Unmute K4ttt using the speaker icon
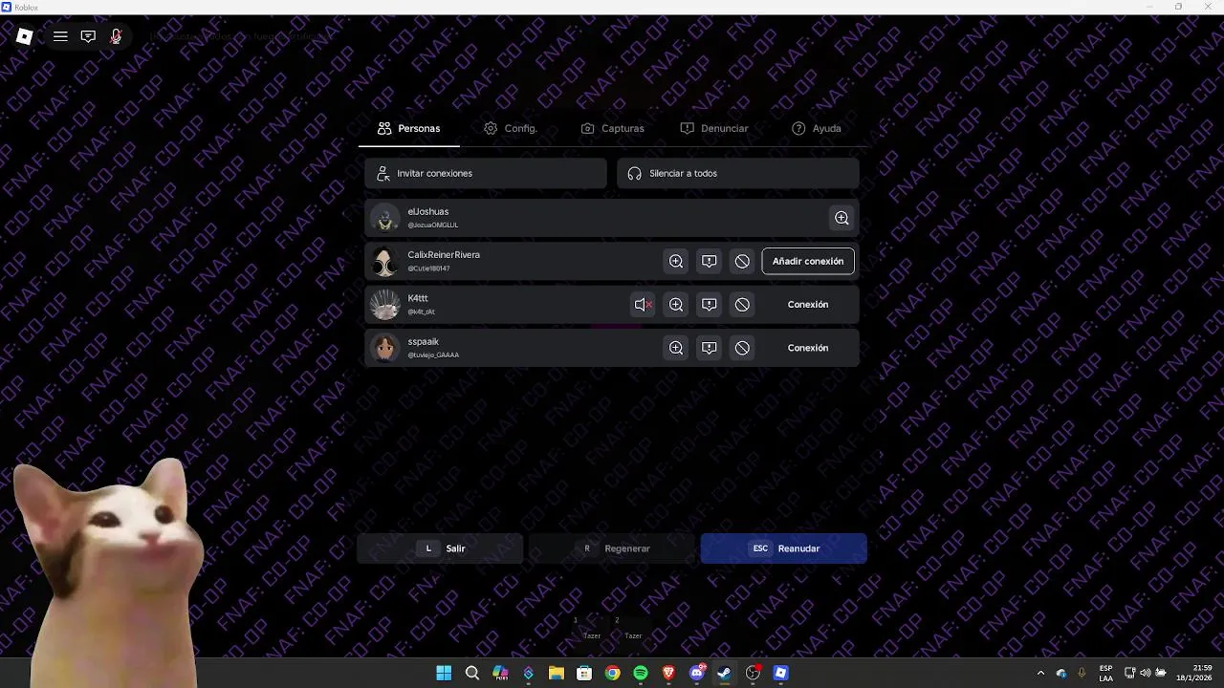Screen dimensions: 1224x688 (643, 305)
